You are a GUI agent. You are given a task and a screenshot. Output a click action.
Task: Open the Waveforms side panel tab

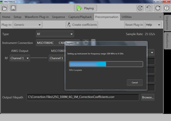[x=167, y=40]
